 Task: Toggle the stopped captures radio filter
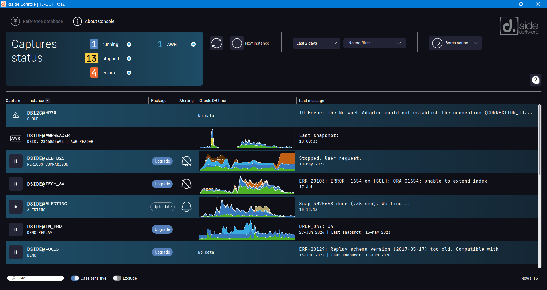(x=129, y=59)
